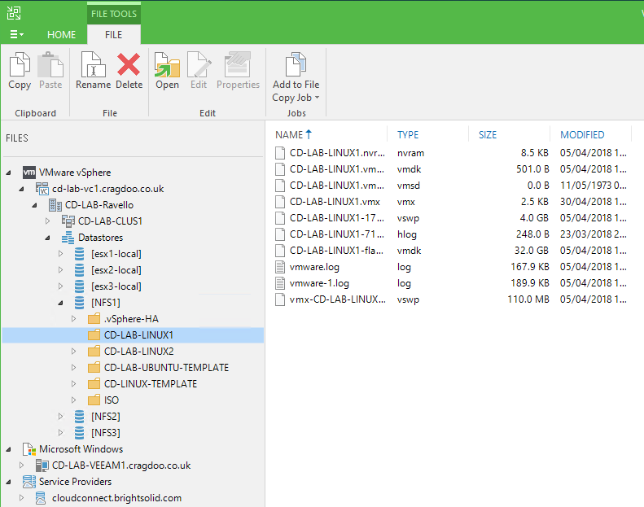Click the FILE TOOLS contextual tab header
This screenshot has height=507, width=644.
[114, 14]
